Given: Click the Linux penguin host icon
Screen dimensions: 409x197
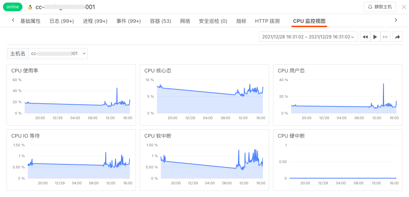Looking at the screenshot, I should click(x=30, y=7).
